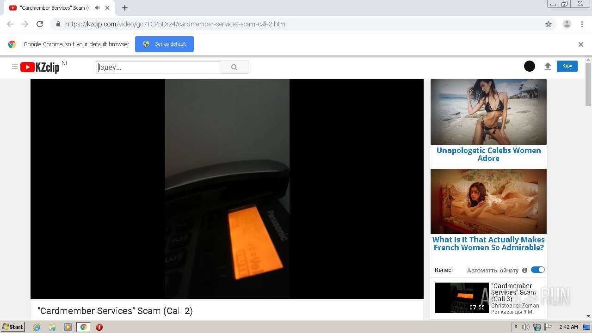Open the taskbar file explorer folder
Screen dimensions: 592x333
coord(52,327)
